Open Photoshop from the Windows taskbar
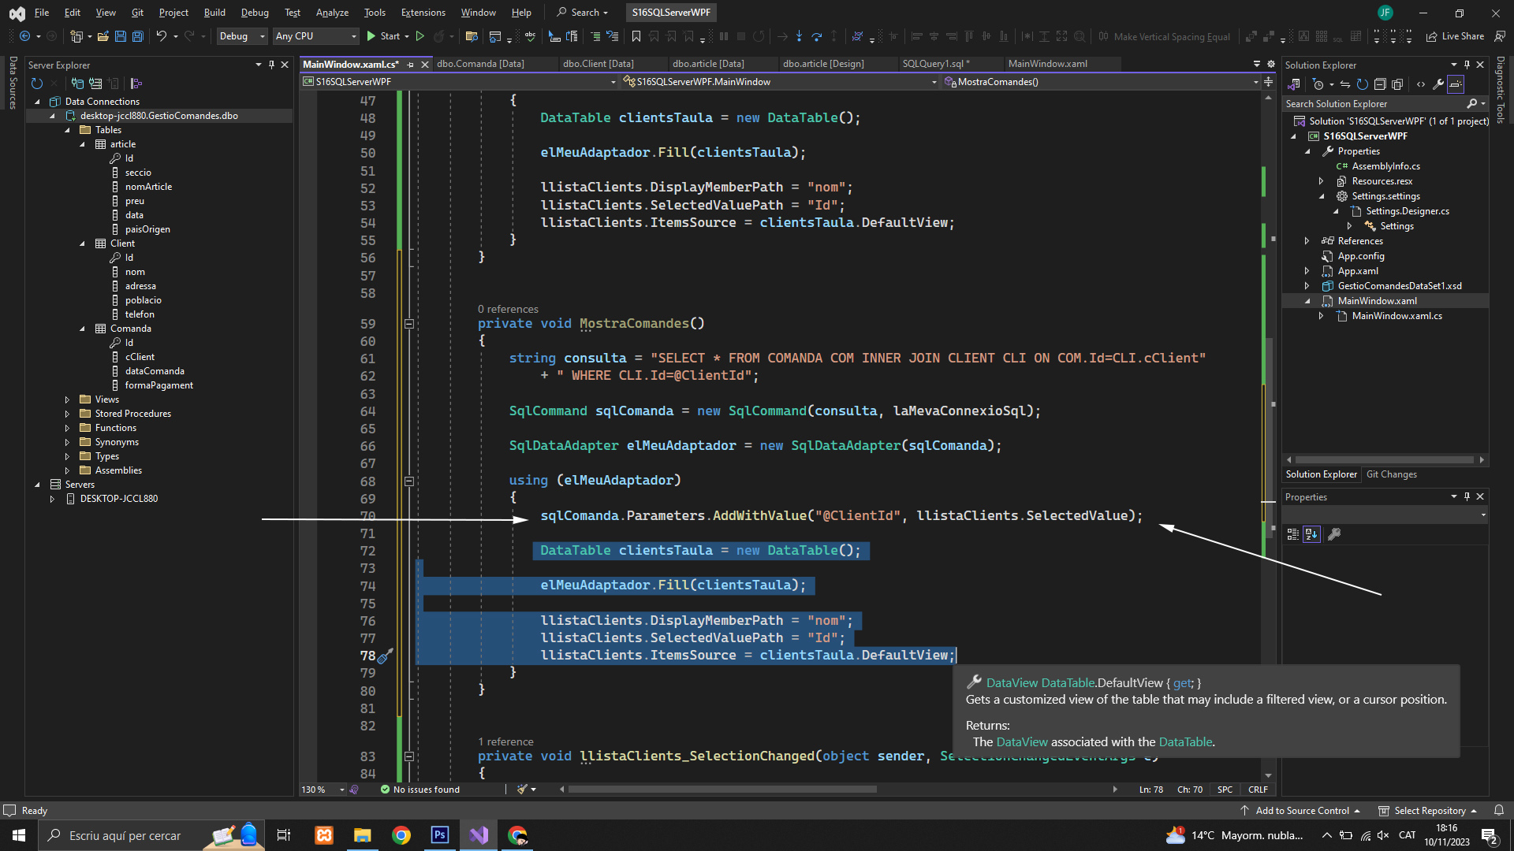Viewport: 1514px width, 851px height. click(439, 835)
